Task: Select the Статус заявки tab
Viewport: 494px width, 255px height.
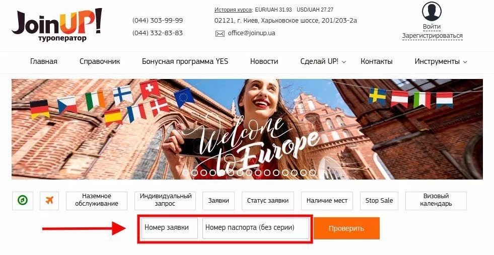Action: [x=268, y=201]
